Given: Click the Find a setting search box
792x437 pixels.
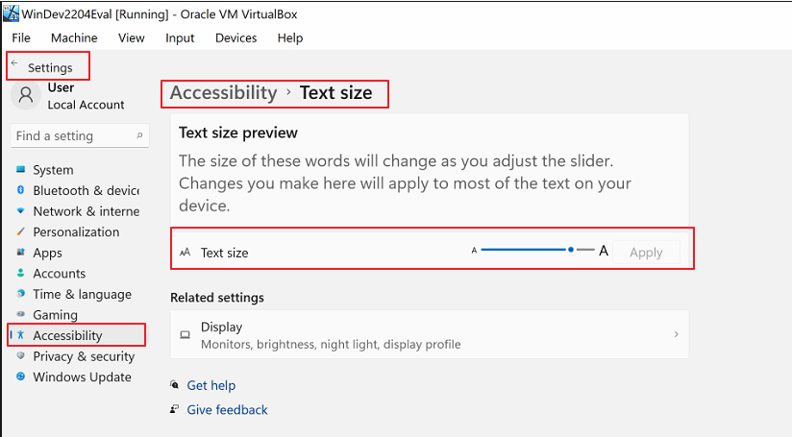Looking at the screenshot, I should click(72, 136).
